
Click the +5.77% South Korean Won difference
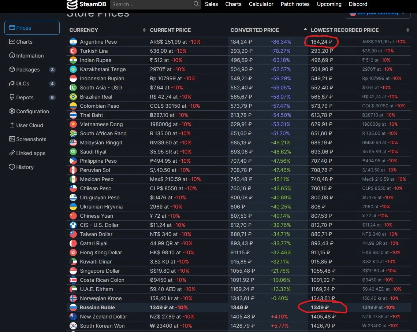[279, 326]
